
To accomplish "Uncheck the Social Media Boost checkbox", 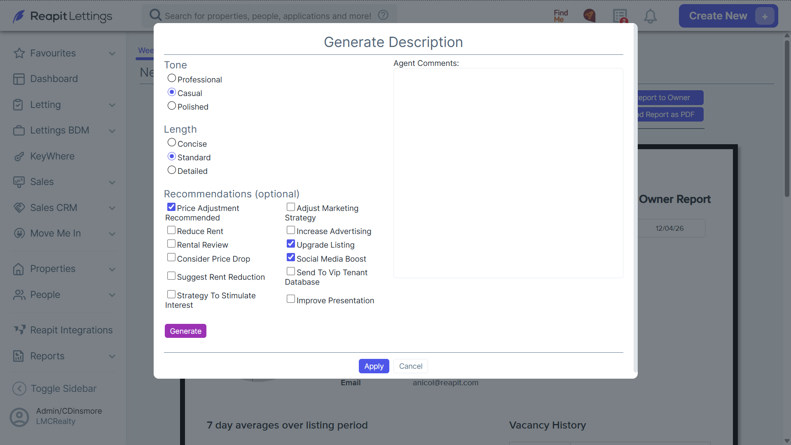I will click(291, 258).
